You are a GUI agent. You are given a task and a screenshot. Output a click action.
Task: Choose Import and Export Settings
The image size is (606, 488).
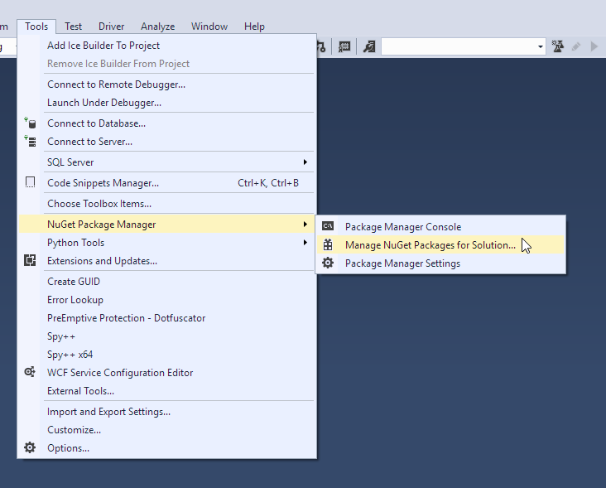pos(108,412)
